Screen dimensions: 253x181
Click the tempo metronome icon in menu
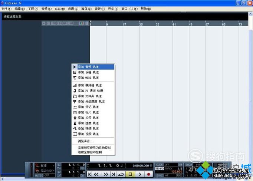click(x=75, y=123)
